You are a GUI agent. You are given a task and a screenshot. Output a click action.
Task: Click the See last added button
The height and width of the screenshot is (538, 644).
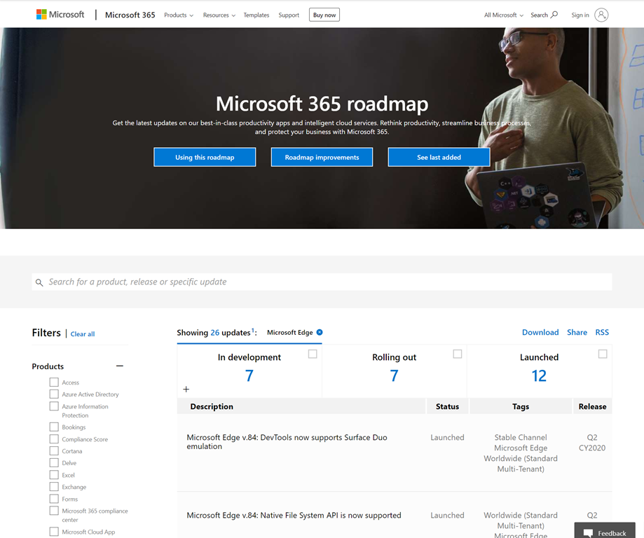439,157
